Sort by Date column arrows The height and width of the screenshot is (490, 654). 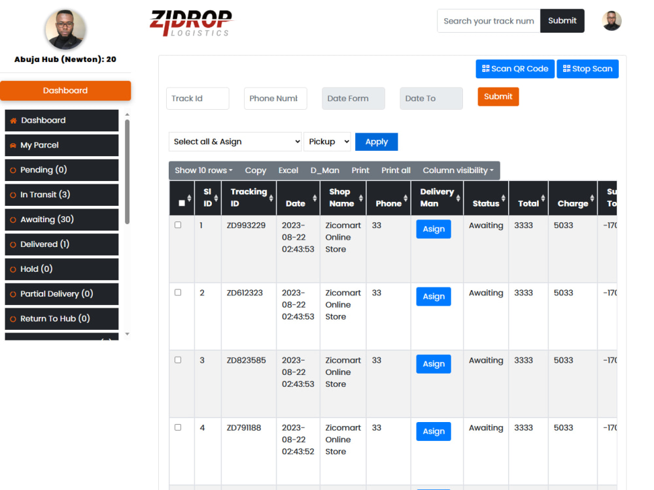pyautogui.click(x=315, y=198)
